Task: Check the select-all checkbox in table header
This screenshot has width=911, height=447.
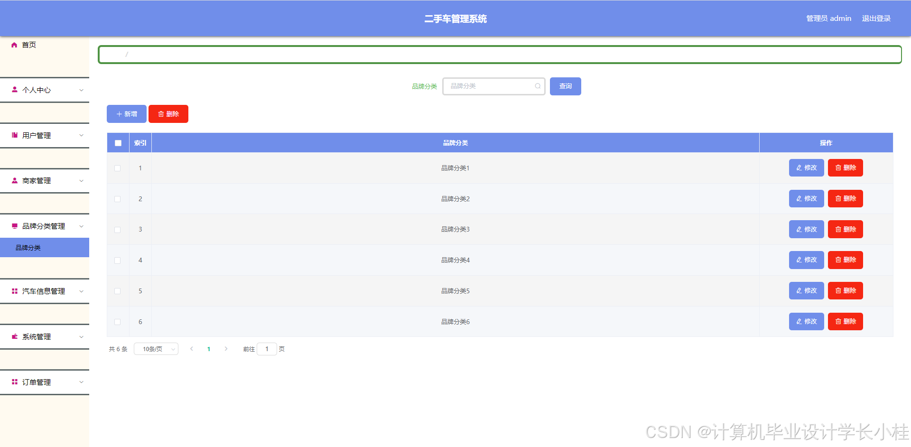Action: pos(118,142)
